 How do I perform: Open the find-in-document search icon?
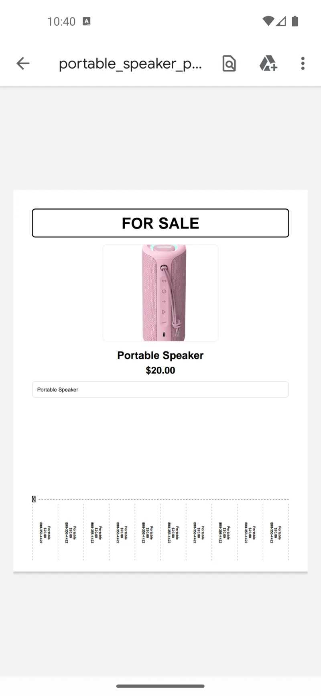[x=229, y=63]
